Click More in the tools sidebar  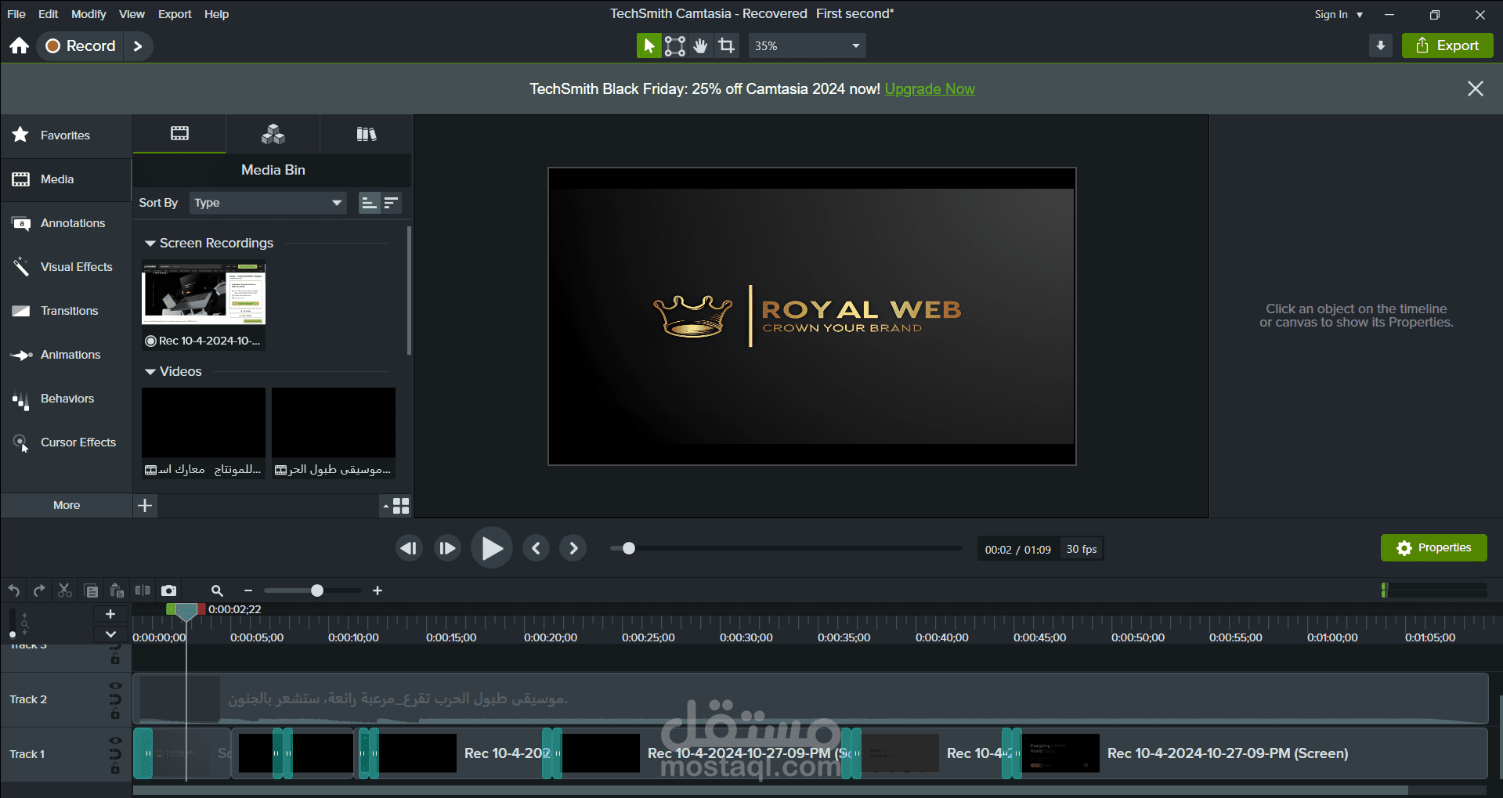click(67, 505)
